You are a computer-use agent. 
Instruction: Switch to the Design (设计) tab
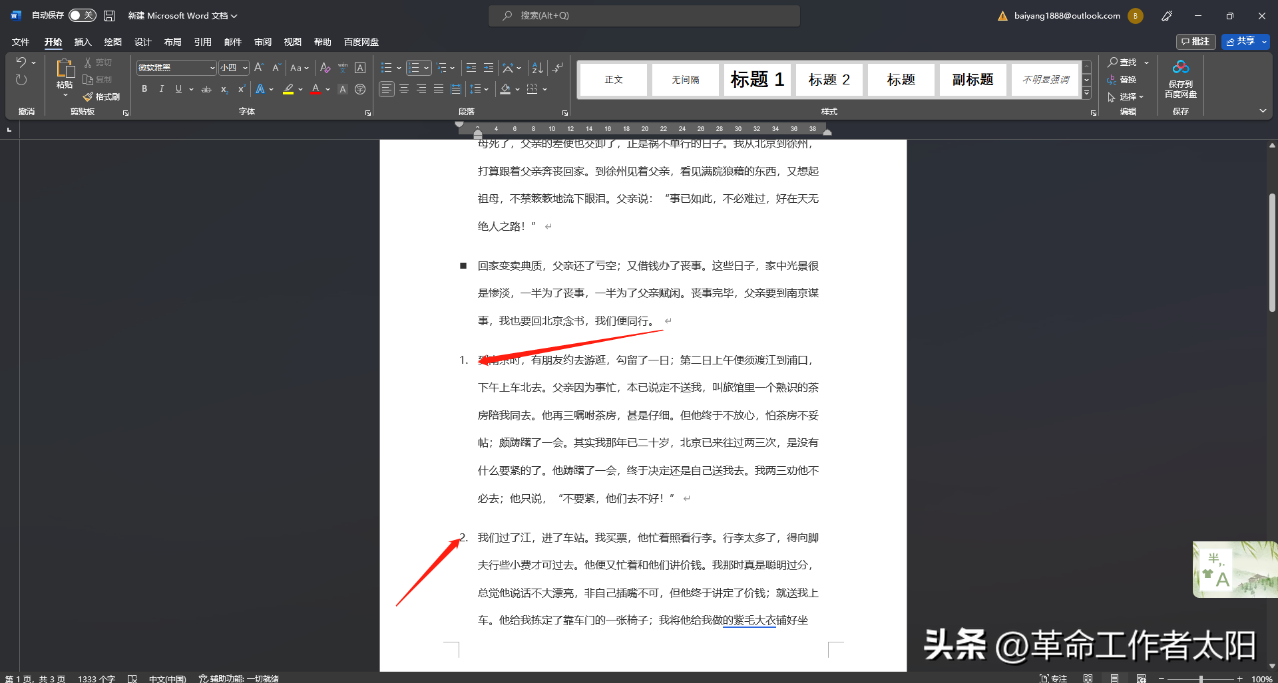pos(142,42)
